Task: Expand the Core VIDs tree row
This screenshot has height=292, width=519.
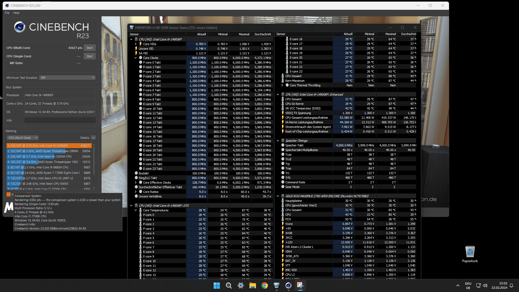Action: tap(136, 44)
